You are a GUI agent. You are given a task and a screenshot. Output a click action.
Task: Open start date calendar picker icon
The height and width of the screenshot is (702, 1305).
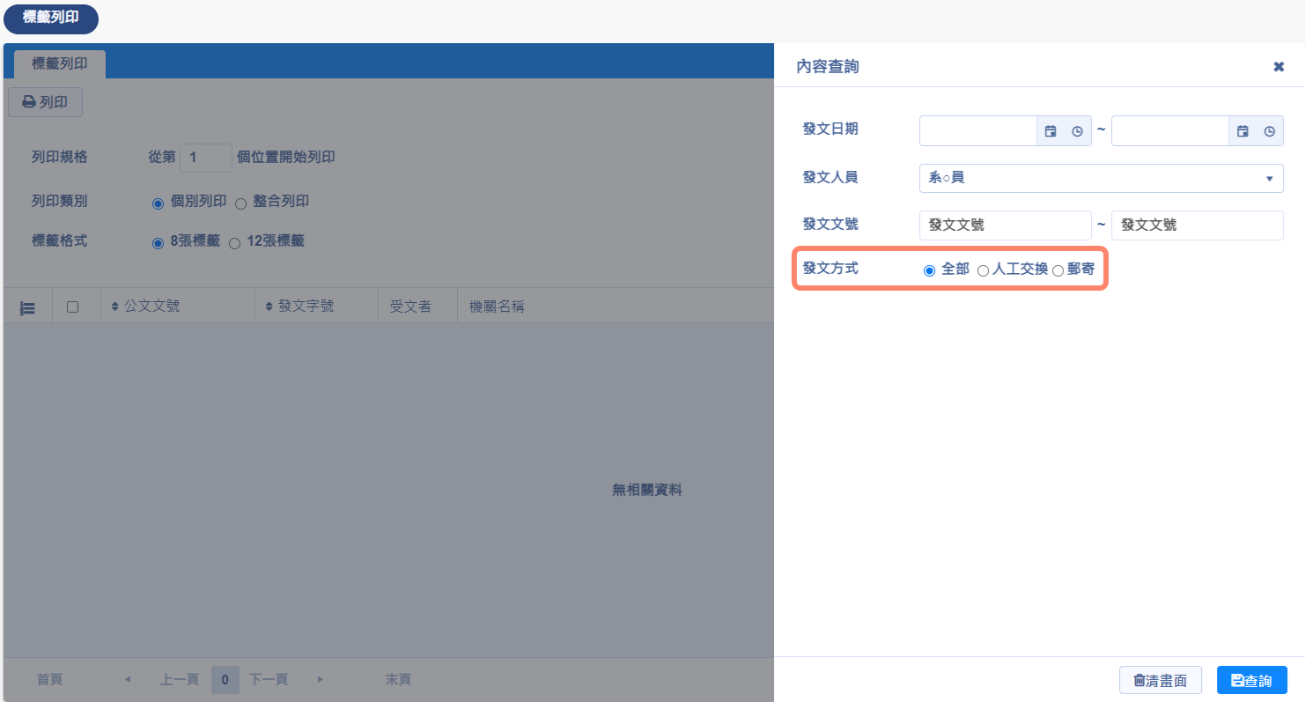pyautogui.click(x=1051, y=131)
